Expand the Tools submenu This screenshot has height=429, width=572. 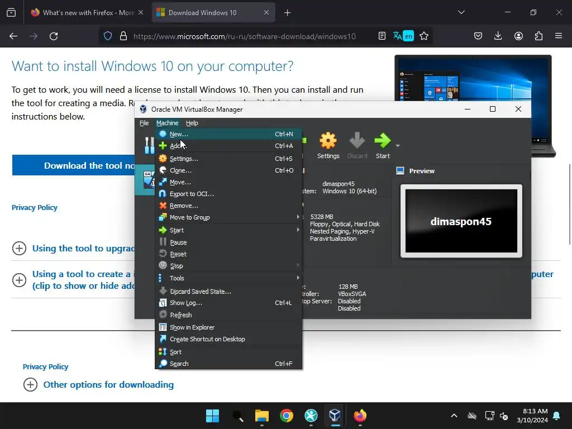(x=228, y=278)
